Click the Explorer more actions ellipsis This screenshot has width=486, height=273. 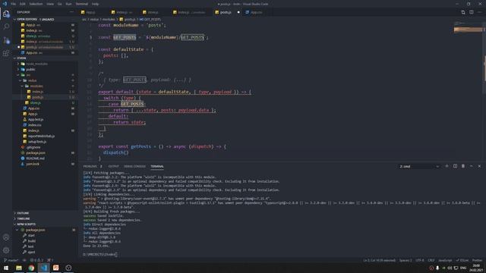[71, 12]
